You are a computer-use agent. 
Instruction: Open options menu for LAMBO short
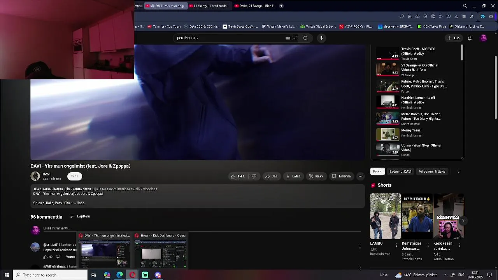[x=396, y=245]
